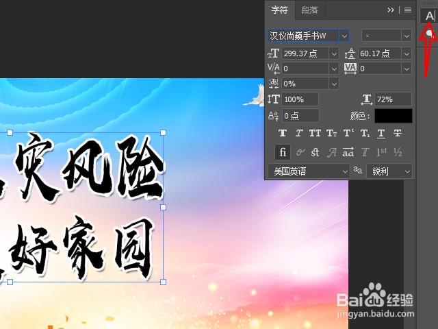Toggle Small Caps style

click(x=331, y=133)
